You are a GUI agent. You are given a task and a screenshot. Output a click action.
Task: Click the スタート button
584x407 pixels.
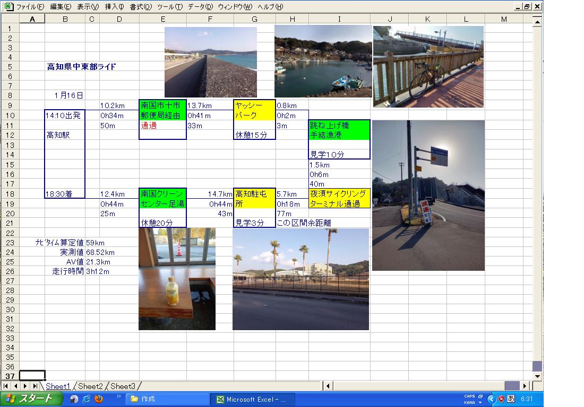coord(30,399)
